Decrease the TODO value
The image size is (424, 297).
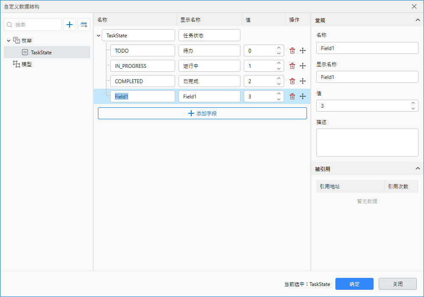279,53
